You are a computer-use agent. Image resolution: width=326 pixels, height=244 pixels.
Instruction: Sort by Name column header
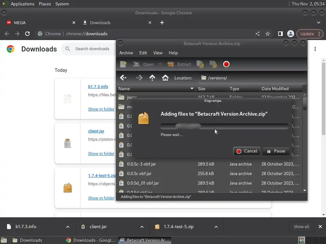pos(156,89)
